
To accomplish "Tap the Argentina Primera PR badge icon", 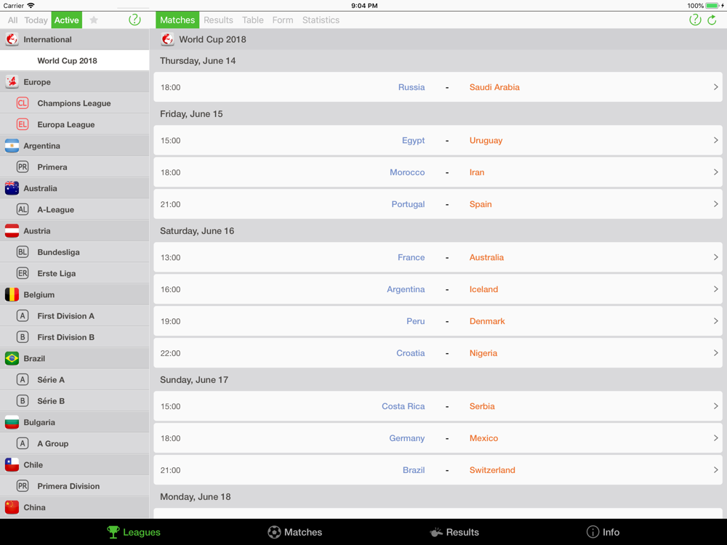I will click(23, 167).
